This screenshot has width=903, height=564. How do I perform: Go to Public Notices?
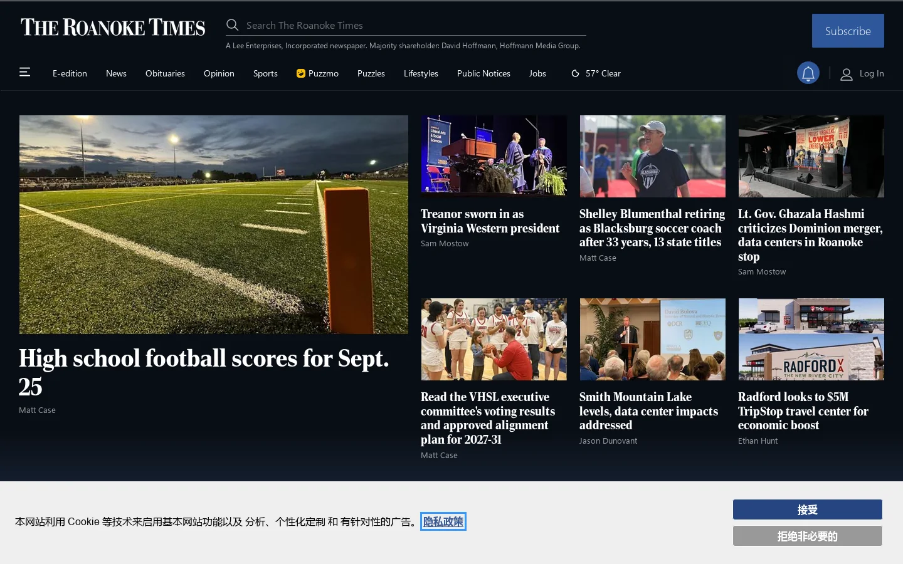483,73
